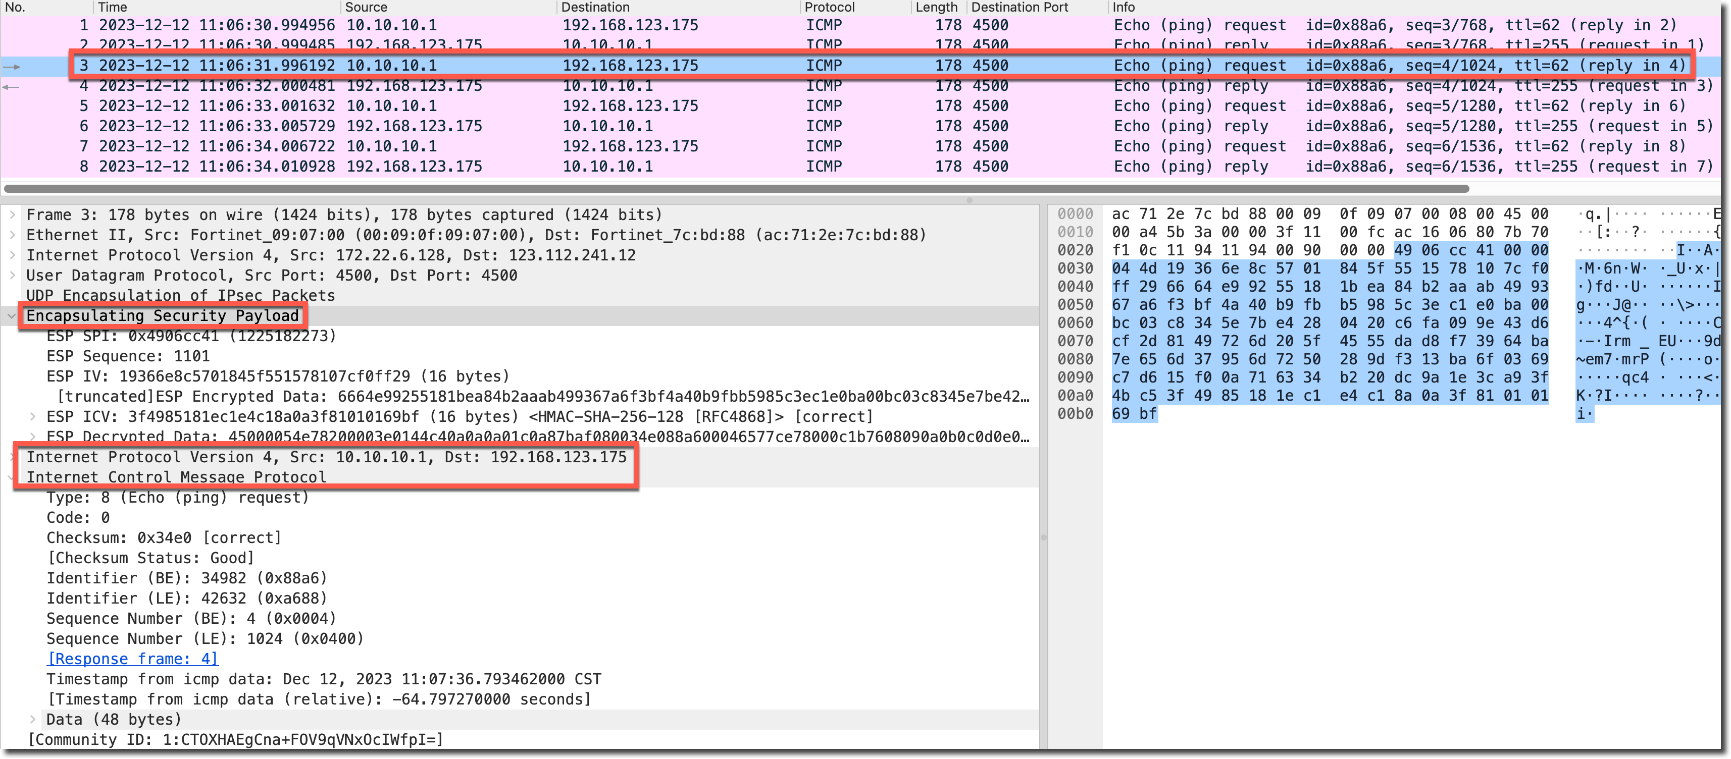Sort packets by Time column header
Screen dimensions: 1731x759
coord(112,7)
